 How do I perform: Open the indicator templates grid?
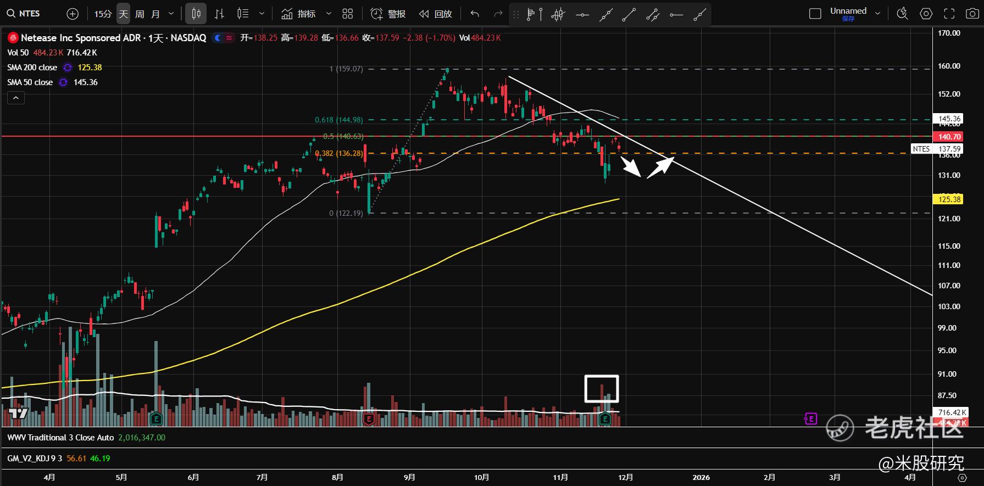click(347, 14)
